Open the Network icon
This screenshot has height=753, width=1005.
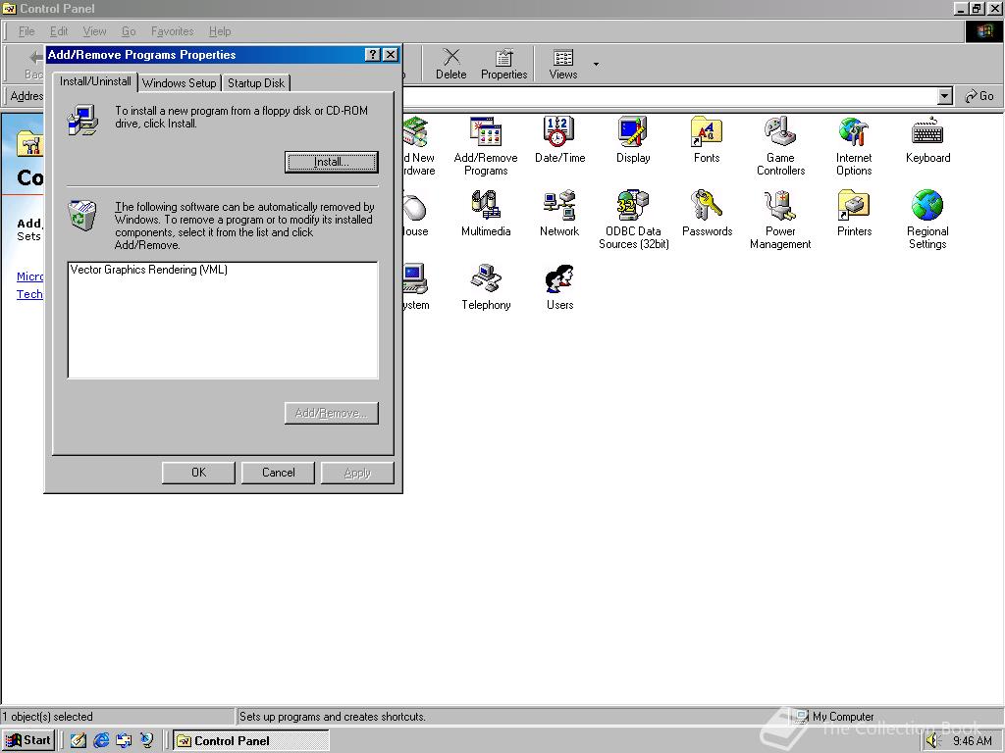pyautogui.click(x=558, y=213)
